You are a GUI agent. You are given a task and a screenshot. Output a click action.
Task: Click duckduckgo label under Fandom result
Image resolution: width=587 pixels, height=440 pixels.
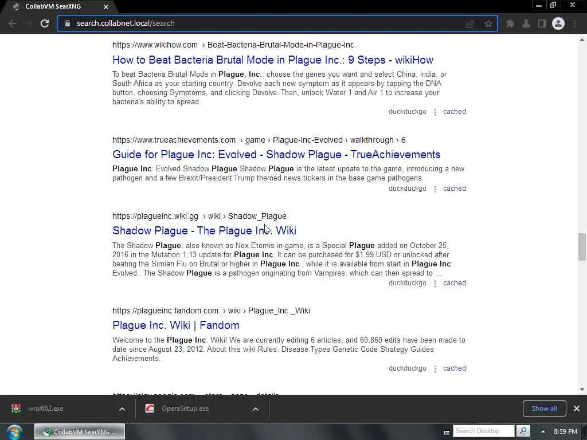pos(408,368)
